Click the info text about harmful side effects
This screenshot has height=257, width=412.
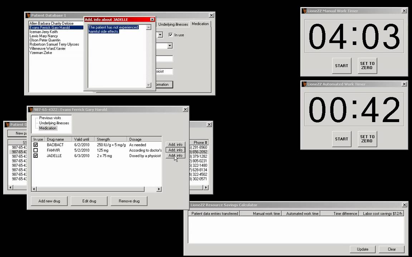(x=113, y=29)
